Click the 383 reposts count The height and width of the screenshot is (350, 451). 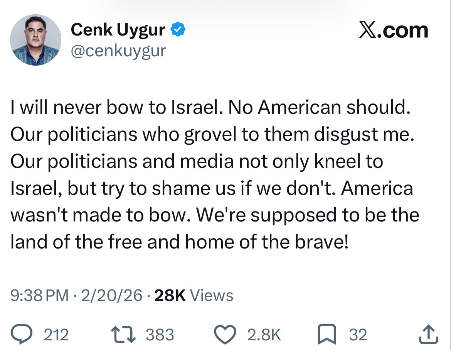tap(160, 335)
